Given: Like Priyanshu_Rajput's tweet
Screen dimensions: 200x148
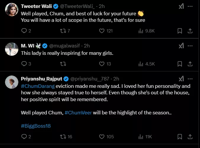Looking at the screenshot, I should point(102,137).
